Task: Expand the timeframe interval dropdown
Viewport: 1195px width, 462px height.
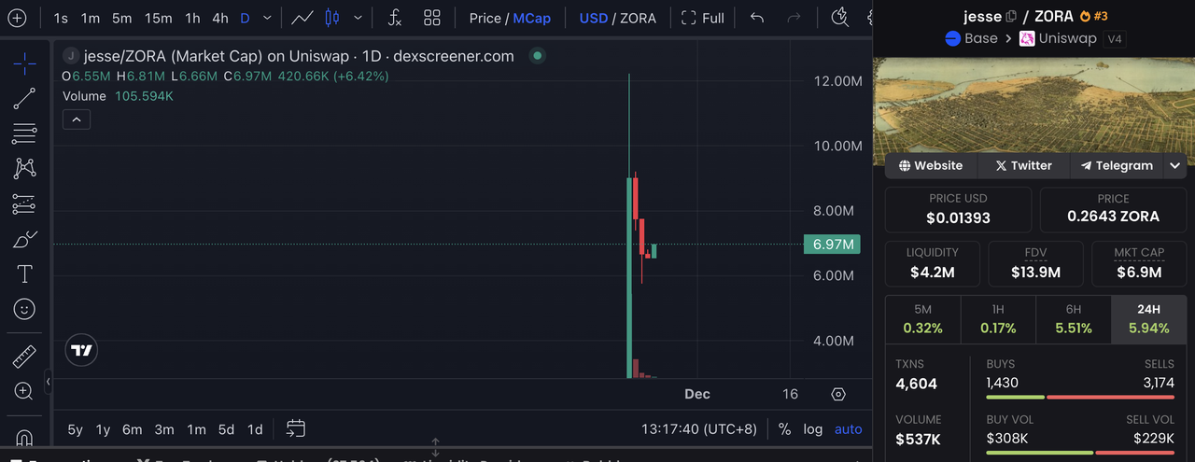Action: tap(268, 18)
